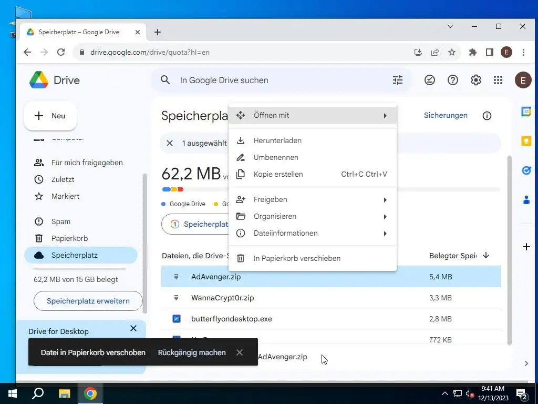
Task: Click 'Speicherplatz erweitern' button
Action: click(x=88, y=301)
